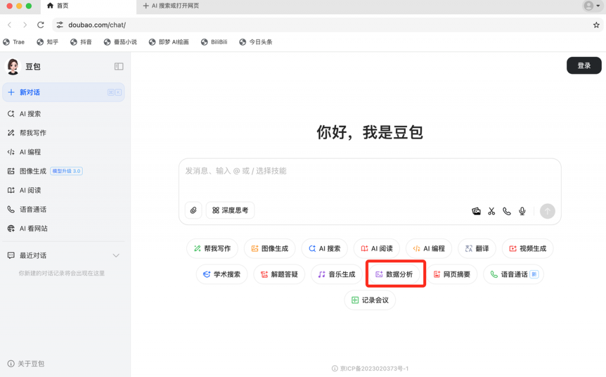Select the 语音通话 skill chip
Viewport: 606px width, 377px height.
tap(514, 274)
